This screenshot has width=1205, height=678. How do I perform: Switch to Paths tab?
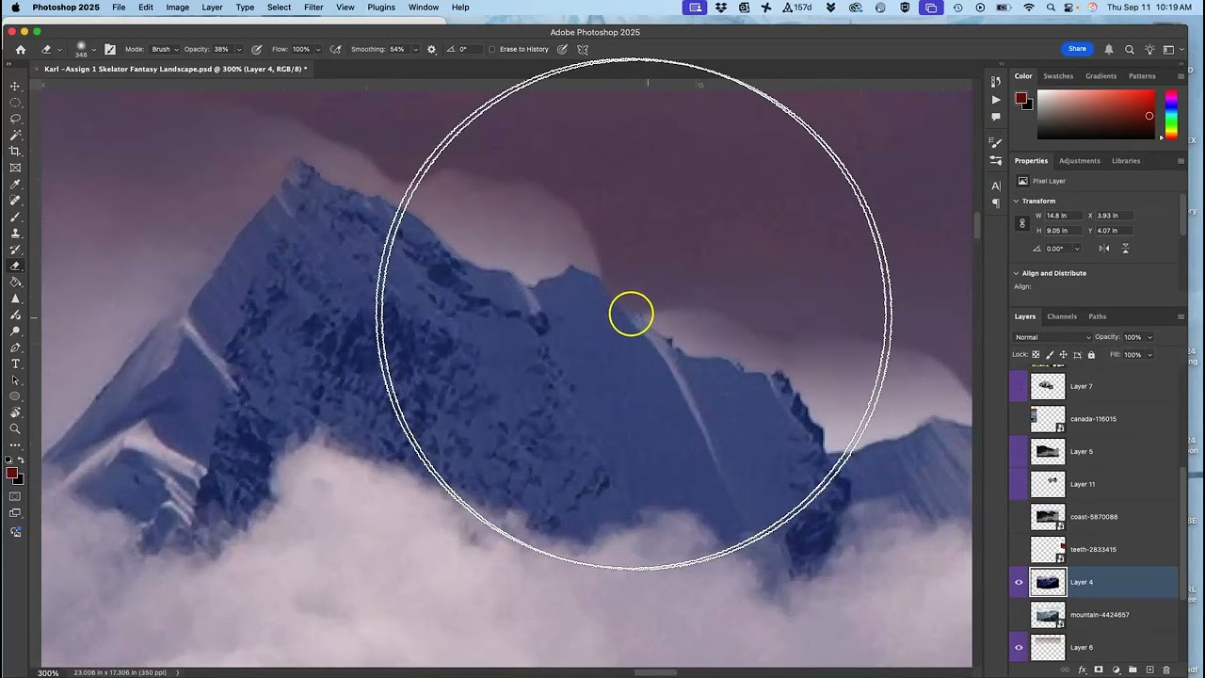[x=1097, y=316]
